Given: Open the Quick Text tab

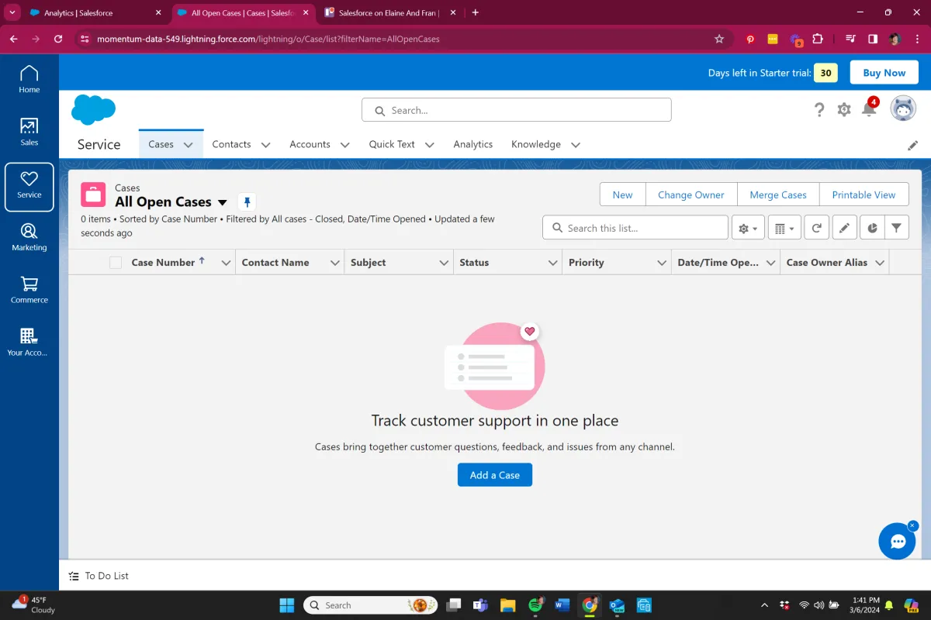Looking at the screenshot, I should [x=392, y=144].
